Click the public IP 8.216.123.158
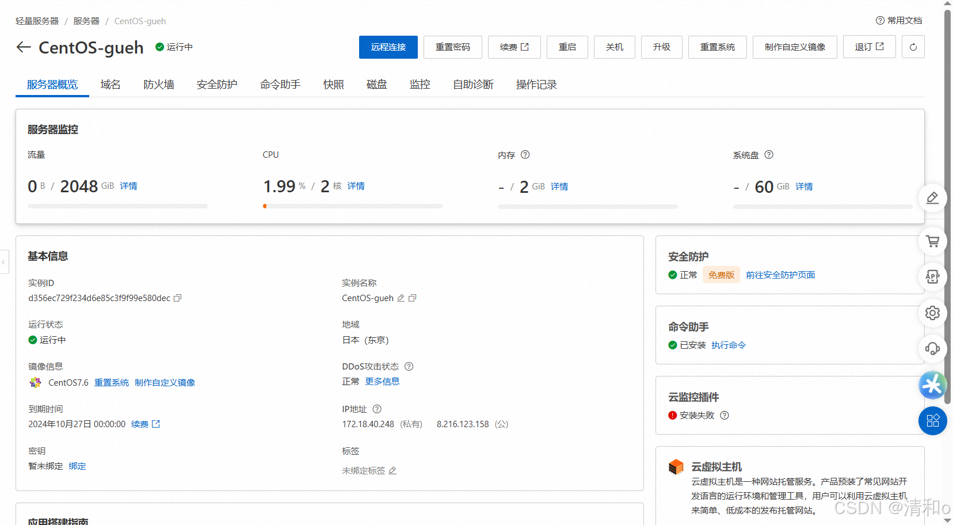Screen dimensions: 953x525 [463, 424]
